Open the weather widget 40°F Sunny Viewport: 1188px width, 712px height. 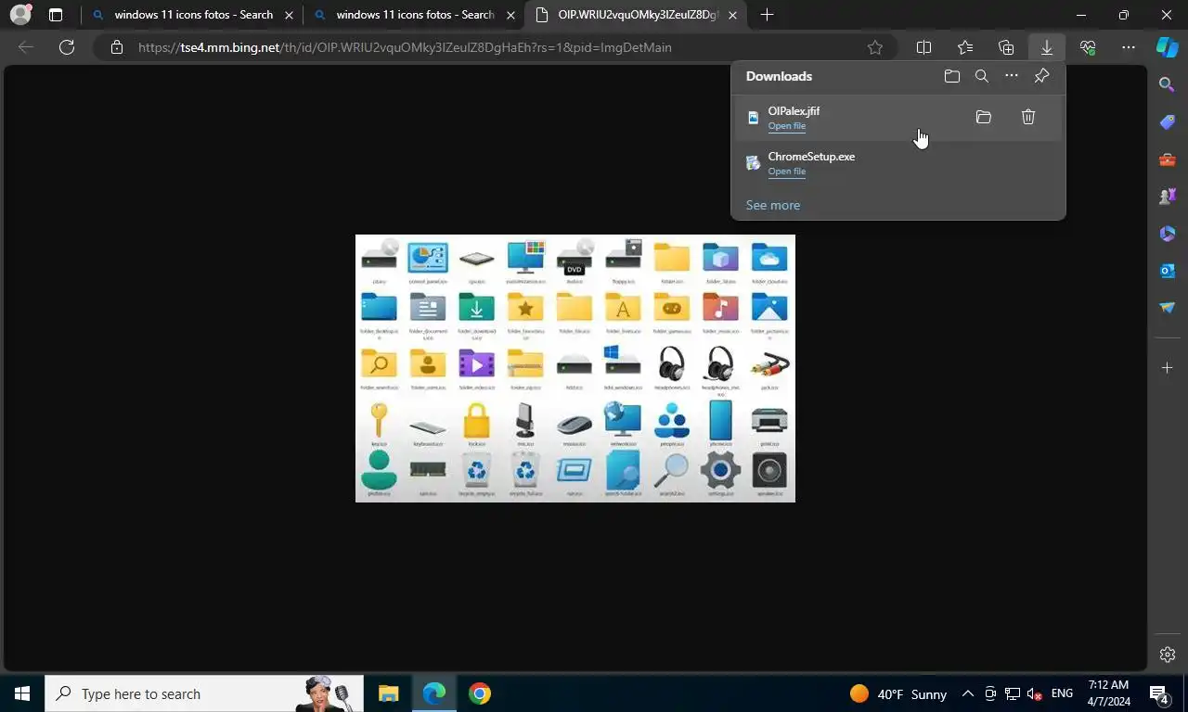click(x=898, y=693)
